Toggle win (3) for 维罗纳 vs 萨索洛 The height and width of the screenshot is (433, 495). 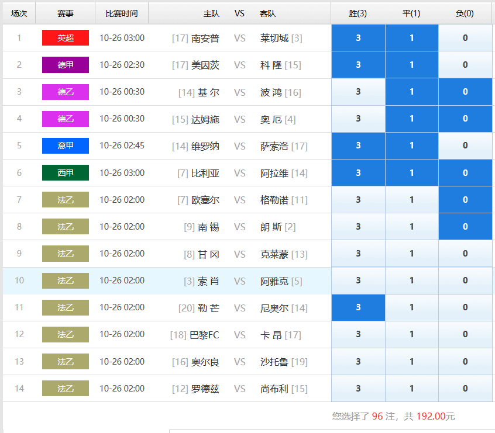[358, 146]
